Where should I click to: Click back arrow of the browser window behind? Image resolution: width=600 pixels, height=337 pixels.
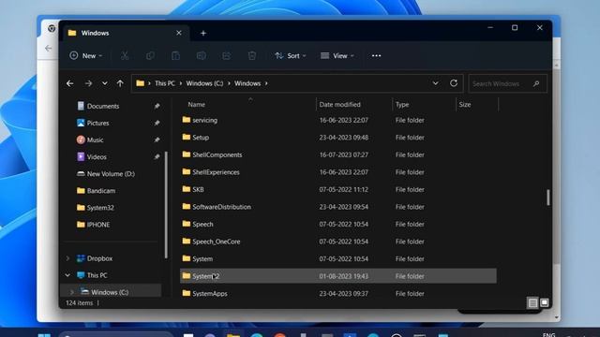pyautogui.click(x=48, y=48)
